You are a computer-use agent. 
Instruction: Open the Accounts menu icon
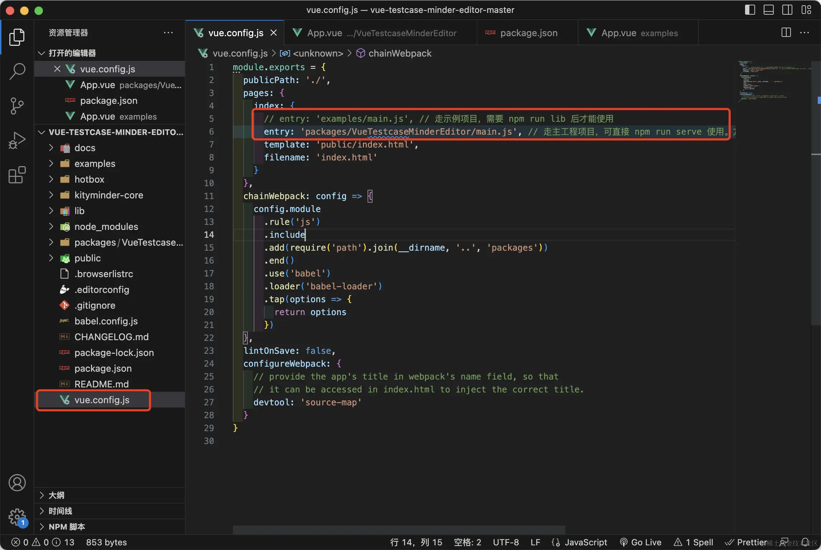pyautogui.click(x=17, y=483)
